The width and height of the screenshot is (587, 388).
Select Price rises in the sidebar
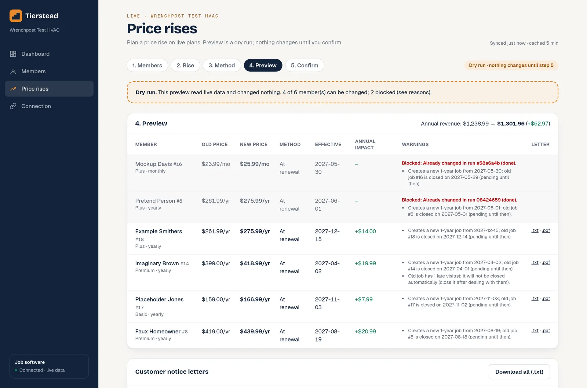pos(49,89)
